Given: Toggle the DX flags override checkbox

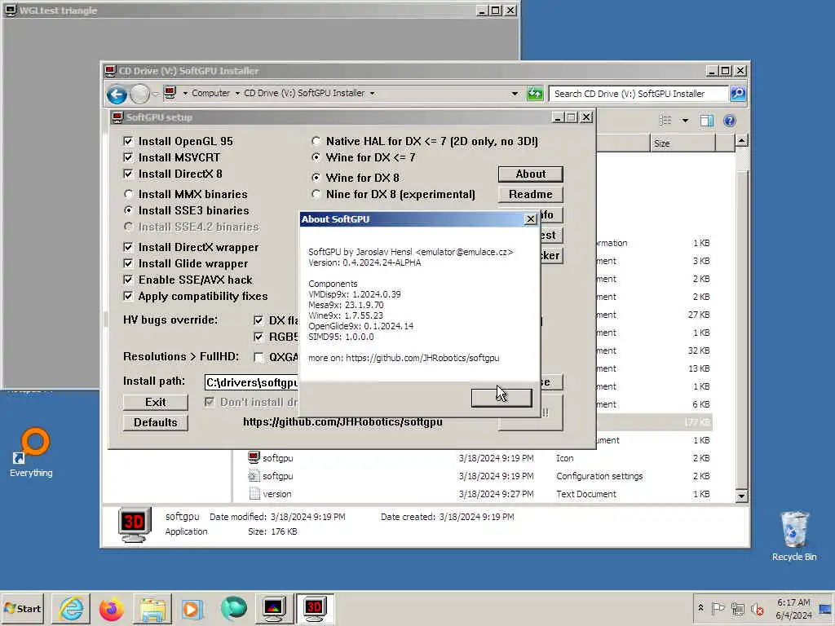Looking at the screenshot, I should (258, 320).
